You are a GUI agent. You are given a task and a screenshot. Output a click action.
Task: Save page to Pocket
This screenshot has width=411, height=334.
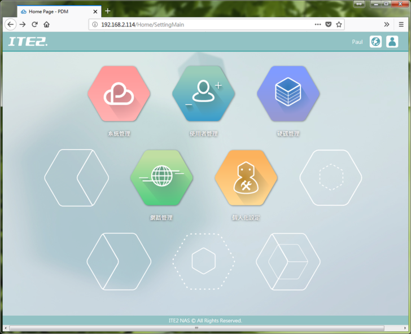pos(329,24)
